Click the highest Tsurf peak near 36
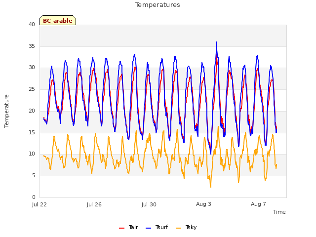Screen dimensions: 316x237 217,42
